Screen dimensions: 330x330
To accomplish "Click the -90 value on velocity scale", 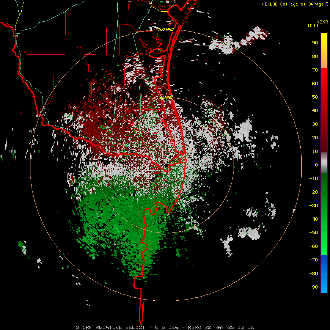I will pyautogui.click(x=313, y=287).
